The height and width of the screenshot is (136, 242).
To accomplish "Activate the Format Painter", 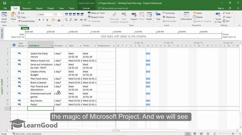I will pyautogui.click(x=26, y=21).
